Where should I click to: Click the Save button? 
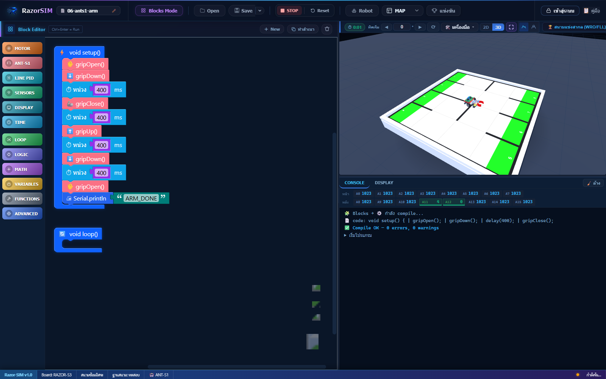tap(243, 11)
